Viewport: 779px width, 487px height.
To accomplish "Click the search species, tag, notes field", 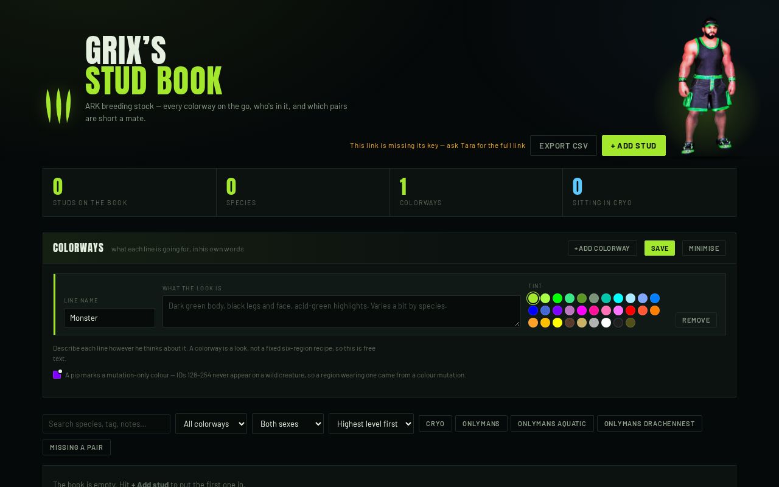I will [x=107, y=424].
